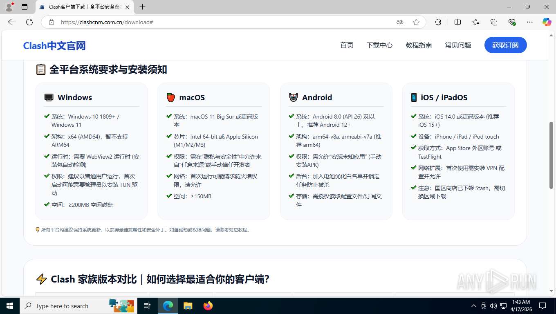Open Windows Start menu
This screenshot has width=556, height=314.
pos(10,306)
